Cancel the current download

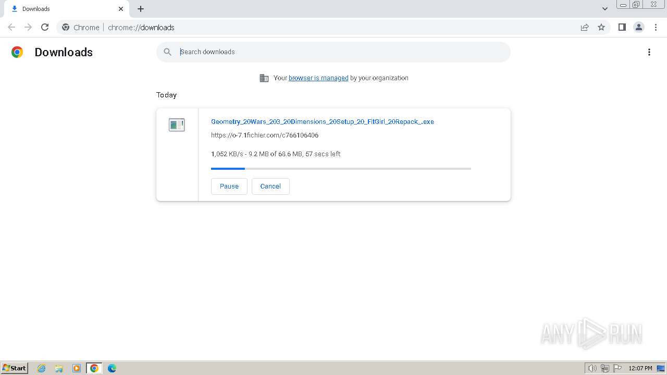click(x=270, y=186)
